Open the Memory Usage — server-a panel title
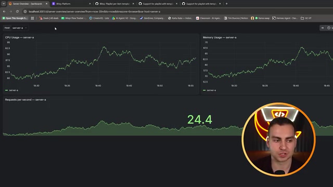Image resolution: width=333 pixels, height=187 pixels. [220, 37]
